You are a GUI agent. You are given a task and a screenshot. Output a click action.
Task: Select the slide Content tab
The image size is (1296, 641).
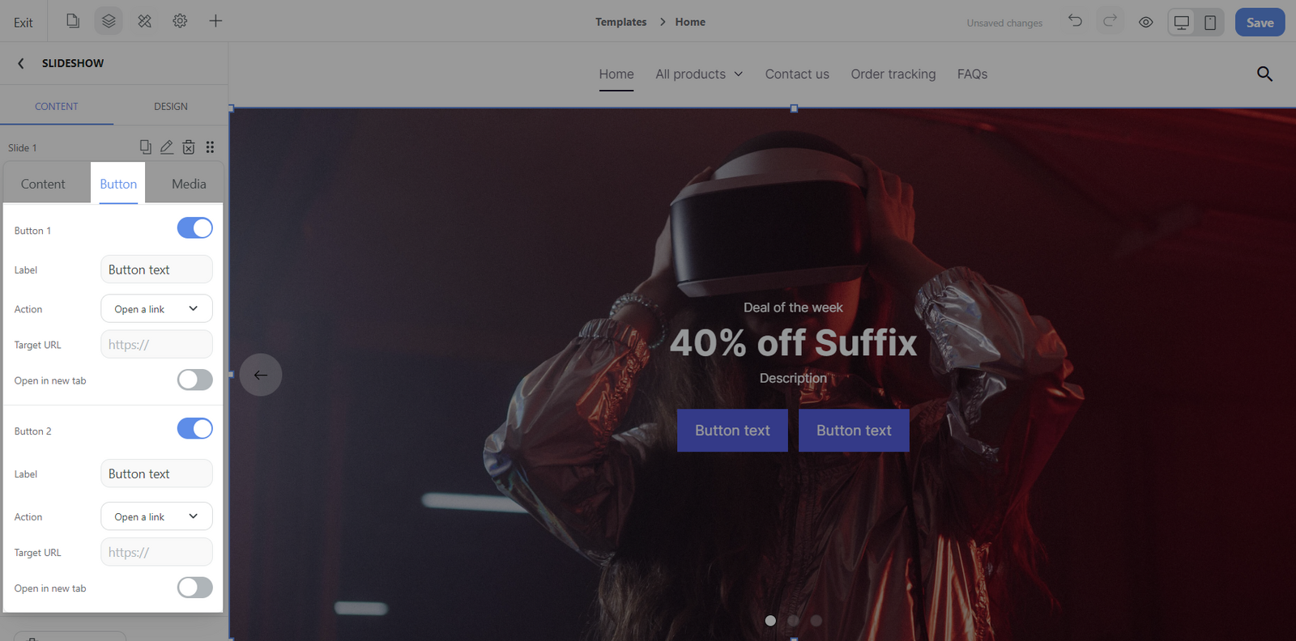[43, 184]
